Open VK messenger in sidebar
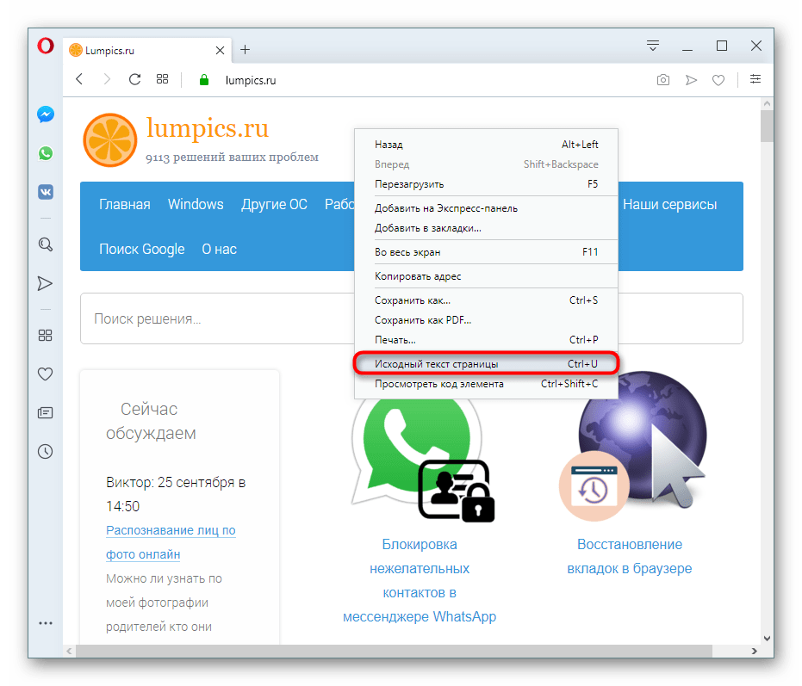 click(x=46, y=192)
